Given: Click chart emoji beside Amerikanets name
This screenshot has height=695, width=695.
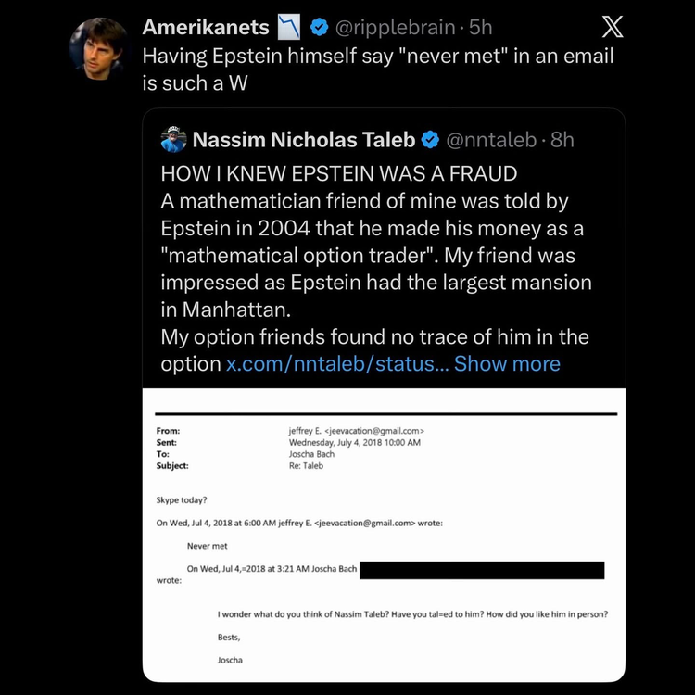Looking at the screenshot, I should [290, 28].
